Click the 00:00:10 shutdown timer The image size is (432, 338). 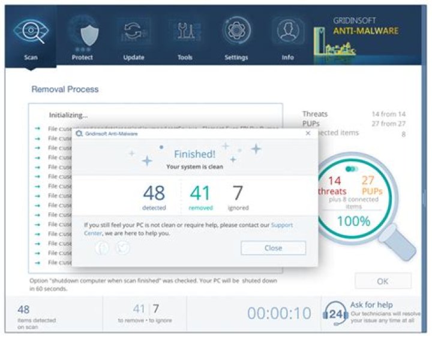pos(279,313)
